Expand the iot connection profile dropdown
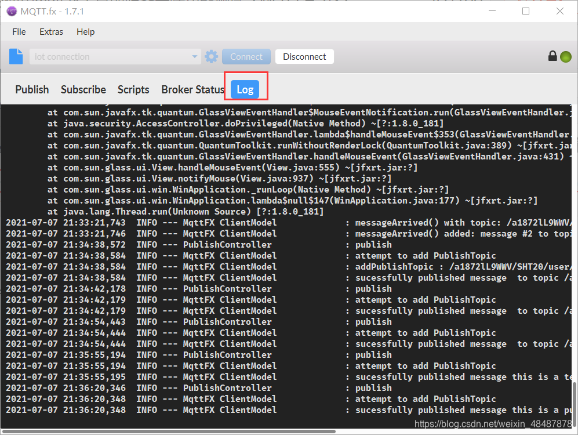 [195, 56]
